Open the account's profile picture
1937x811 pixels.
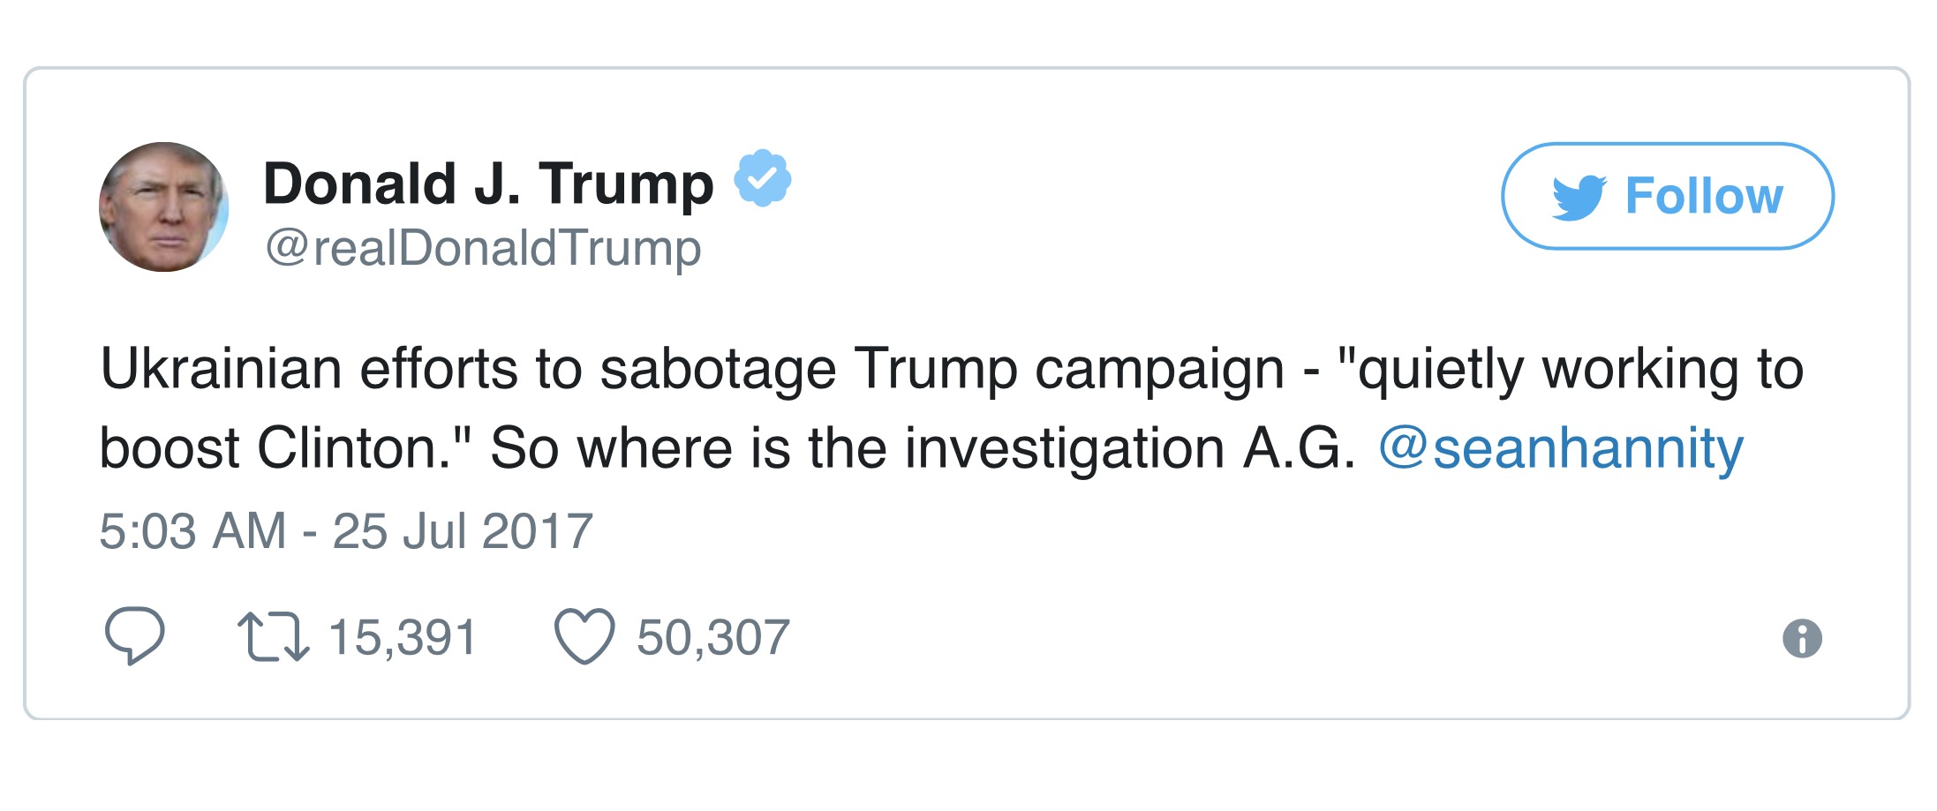pyautogui.click(x=163, y=207)
